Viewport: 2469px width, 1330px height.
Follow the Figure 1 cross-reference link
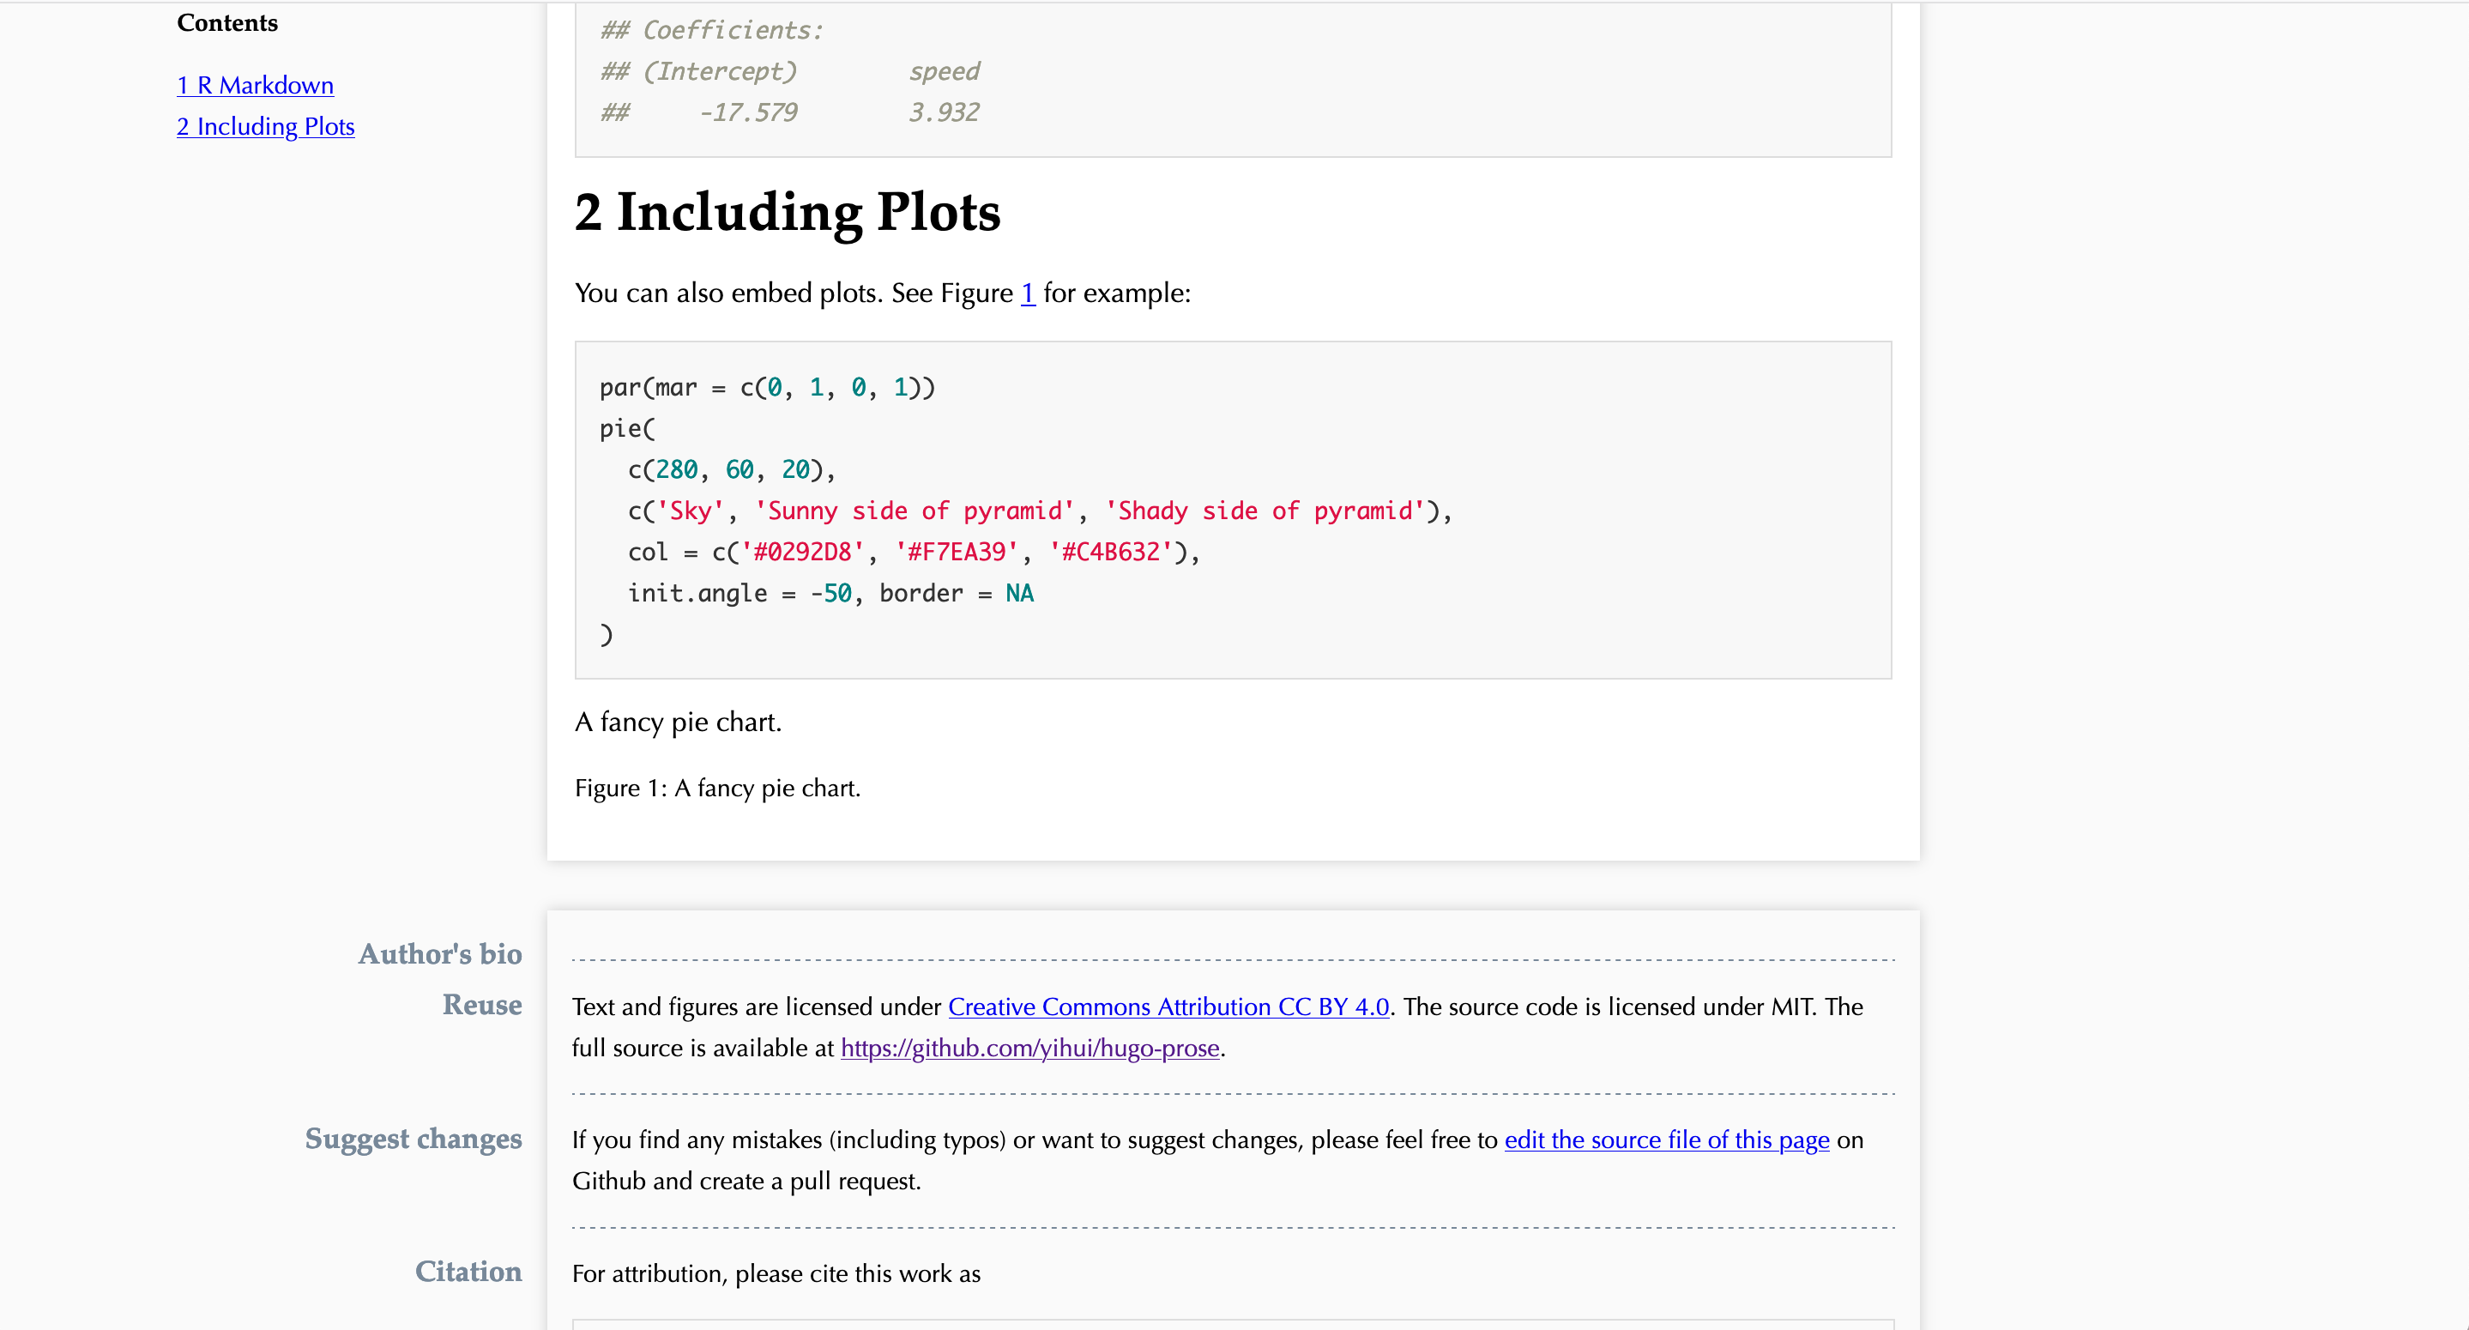tap(1028, 293)
